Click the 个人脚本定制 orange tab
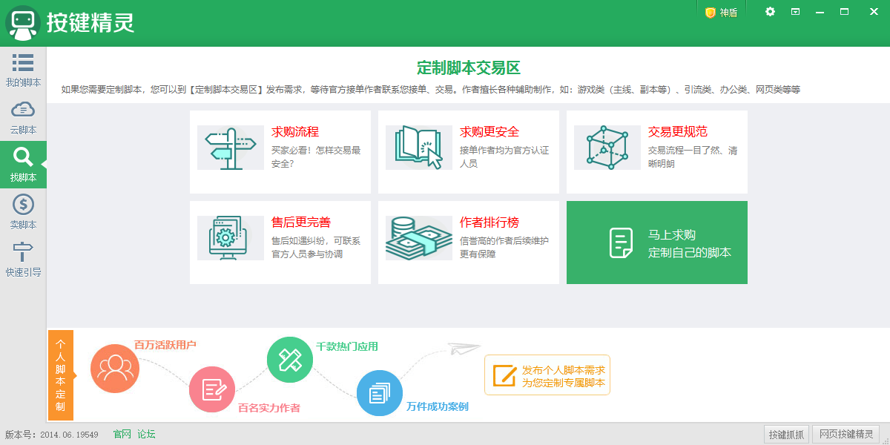 click(61, 375)
